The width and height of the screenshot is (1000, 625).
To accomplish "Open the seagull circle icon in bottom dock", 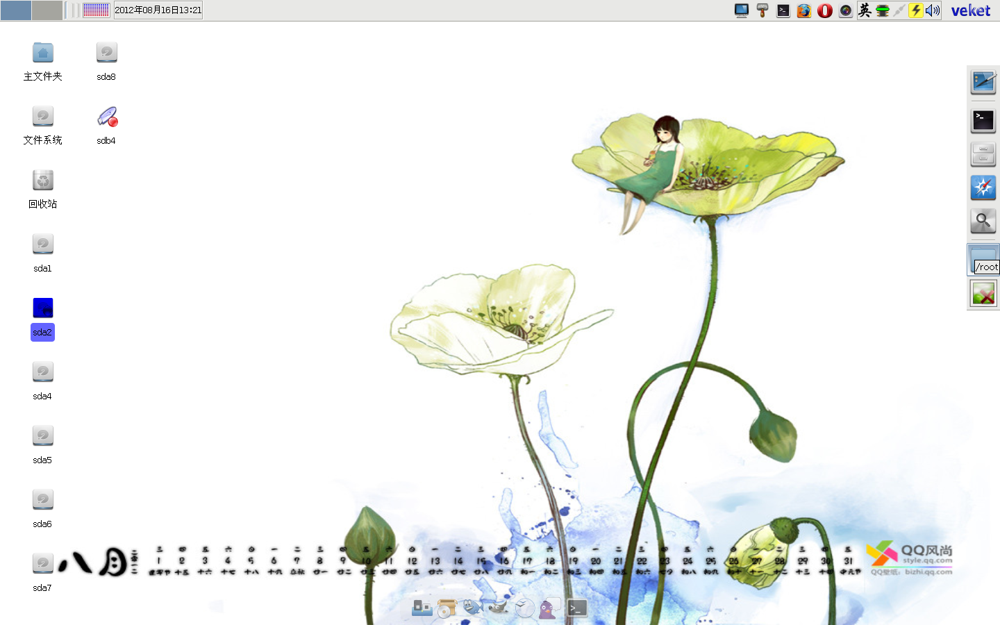I will click(525, 608).
